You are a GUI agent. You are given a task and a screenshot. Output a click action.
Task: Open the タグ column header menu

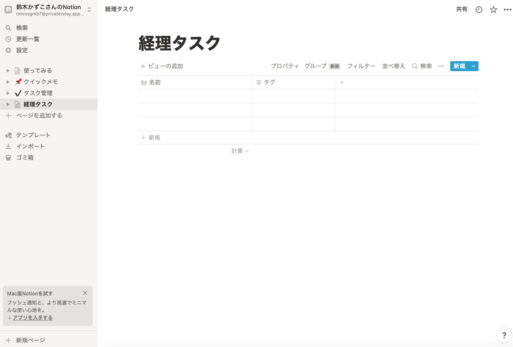coord(294,82)
